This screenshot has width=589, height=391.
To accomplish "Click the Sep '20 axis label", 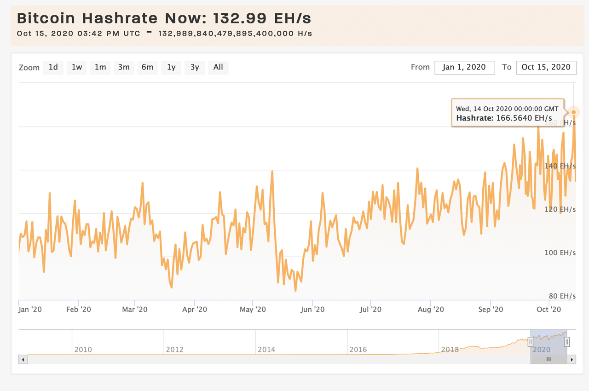I will coord(491,310).
